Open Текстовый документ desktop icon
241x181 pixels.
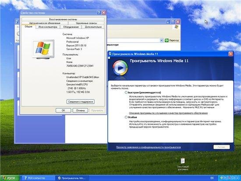(x=183, y=164)
